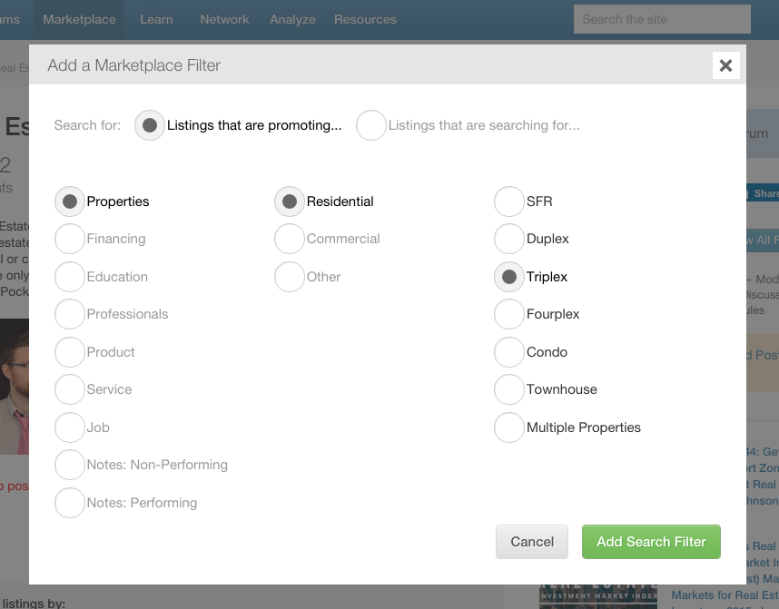Focus the 'Search the site' field

click(662, 19)
